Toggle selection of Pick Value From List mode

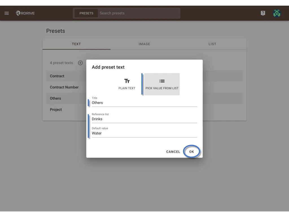coord(162,84)
